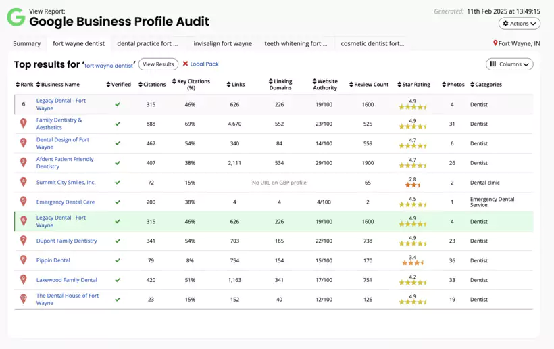Click key citations 69% for Family Dentistry
This screenshot has height=349, width=554.
190,124
